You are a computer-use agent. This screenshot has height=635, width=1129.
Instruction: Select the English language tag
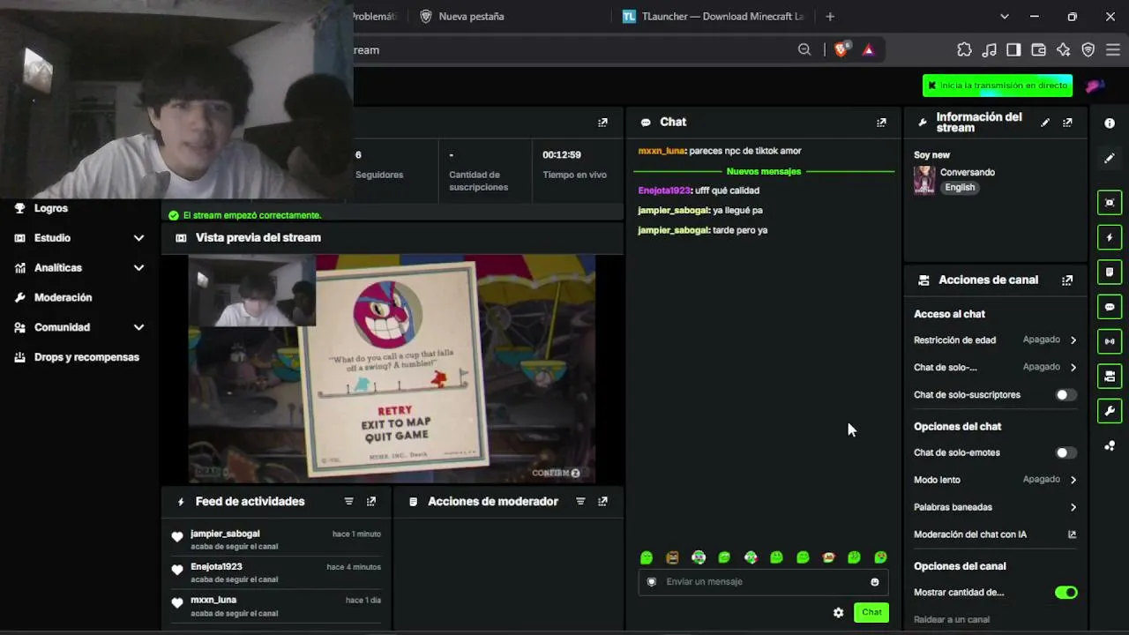tap(960, 188)
